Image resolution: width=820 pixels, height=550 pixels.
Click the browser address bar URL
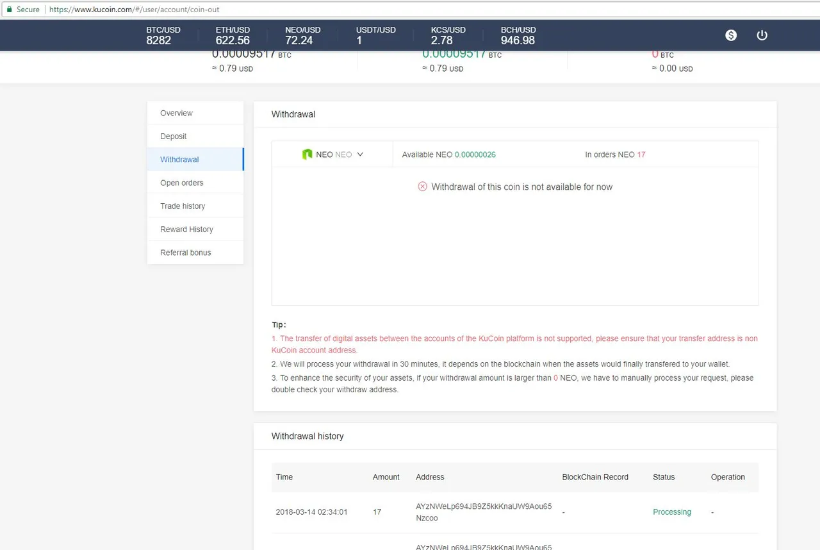[134, 10]
